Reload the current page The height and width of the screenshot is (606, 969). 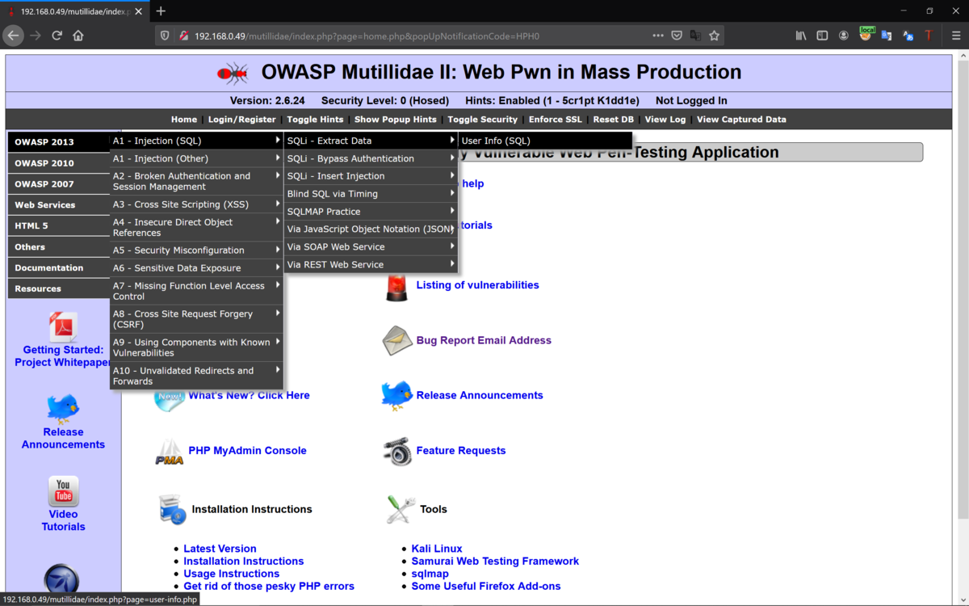(57, 36)
